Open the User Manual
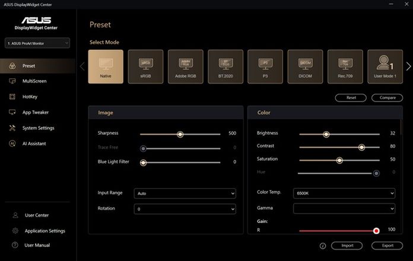413x261 pixels. point(37,245)
